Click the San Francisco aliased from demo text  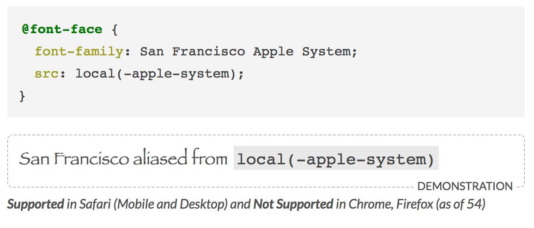(123, 158)
